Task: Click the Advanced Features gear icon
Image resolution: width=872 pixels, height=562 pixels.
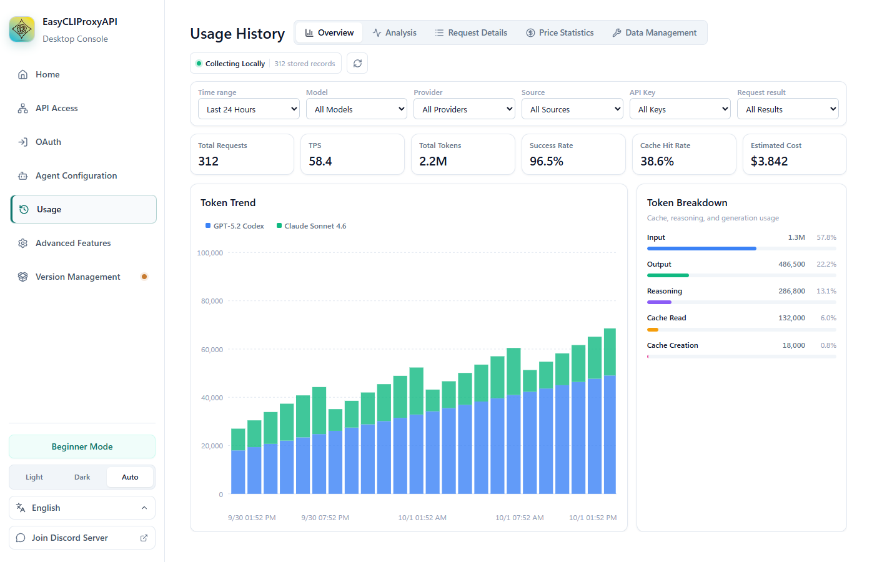Action: tap(23, 243)
